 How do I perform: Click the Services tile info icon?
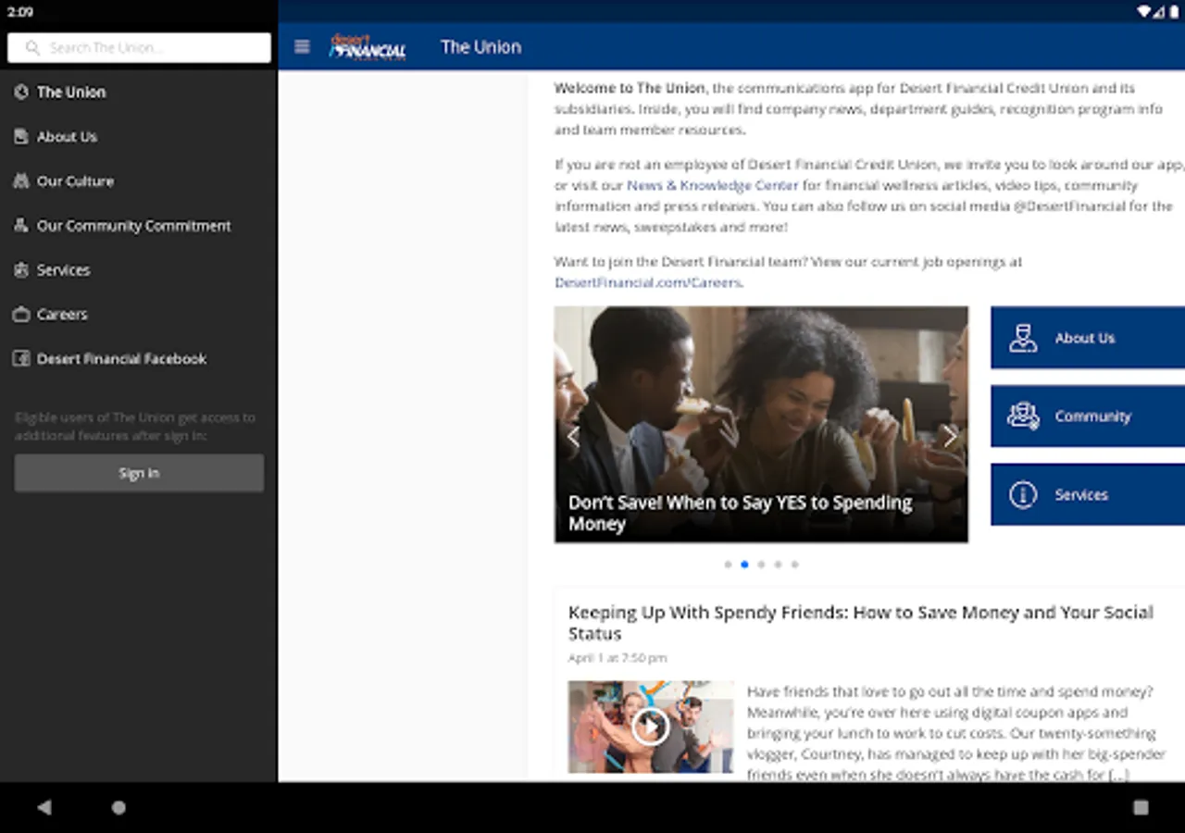pyautogui.click(x=1023, y=494)
